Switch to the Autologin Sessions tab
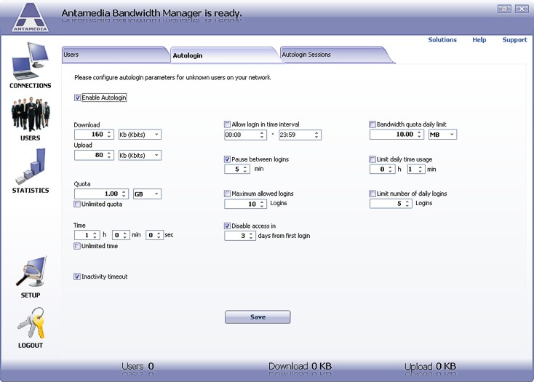The height and width of the screenshot is (382, 534). point(334,55)
